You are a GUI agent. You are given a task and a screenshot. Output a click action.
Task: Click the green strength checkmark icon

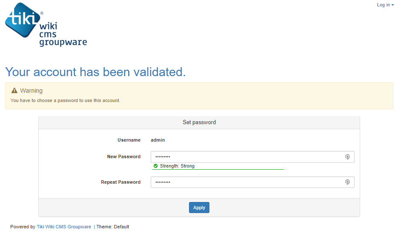coord(156,166)
